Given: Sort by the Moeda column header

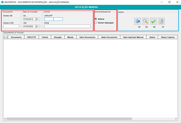Looking at the screenshot, I should click(71, 37).
